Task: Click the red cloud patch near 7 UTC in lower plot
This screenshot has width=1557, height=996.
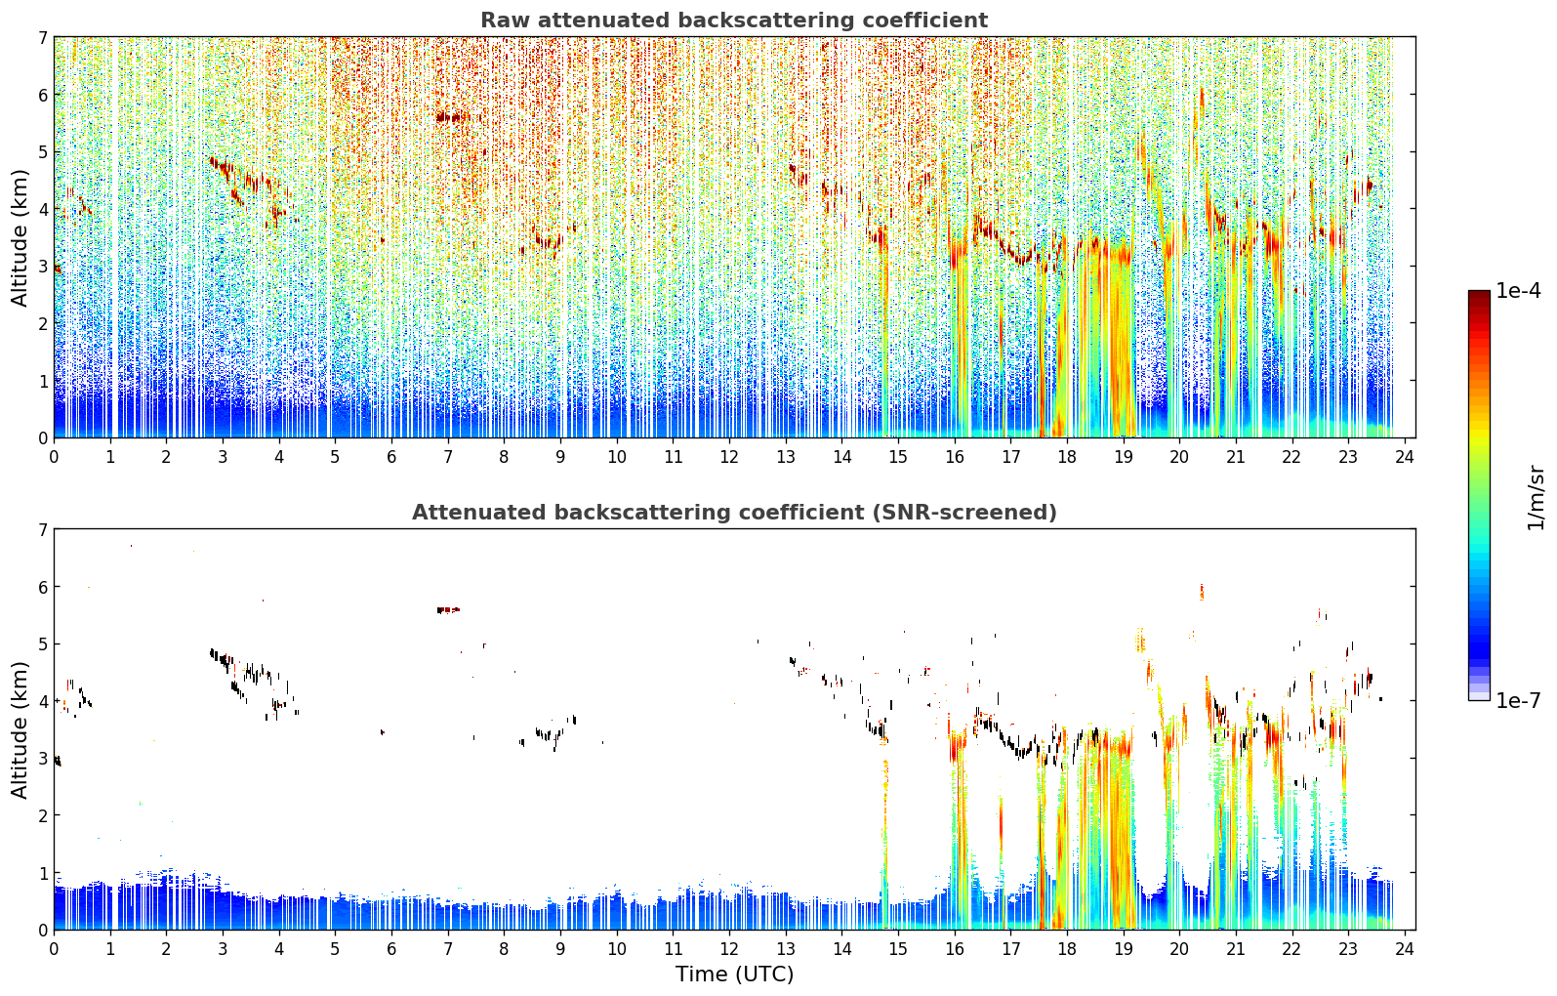Action: 448,609
